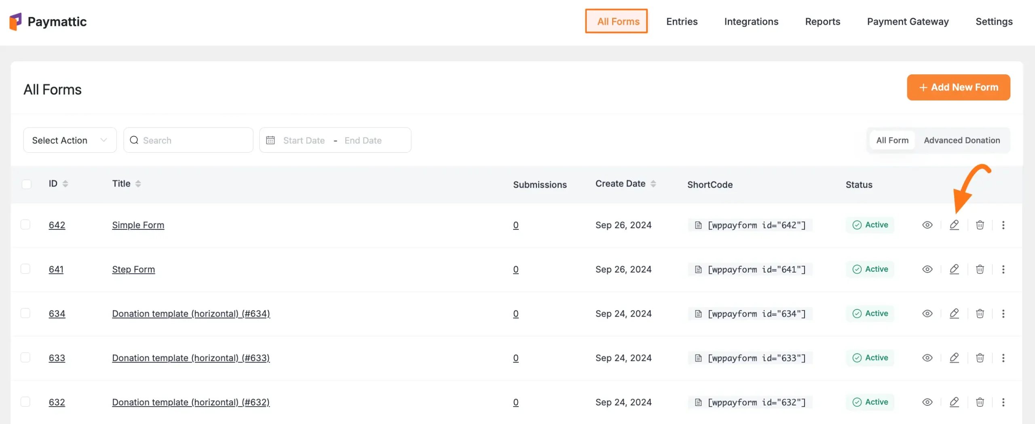Delete form 634 with the trash icon
This screenshot has width=1035, height=424.
pos(980,314)
